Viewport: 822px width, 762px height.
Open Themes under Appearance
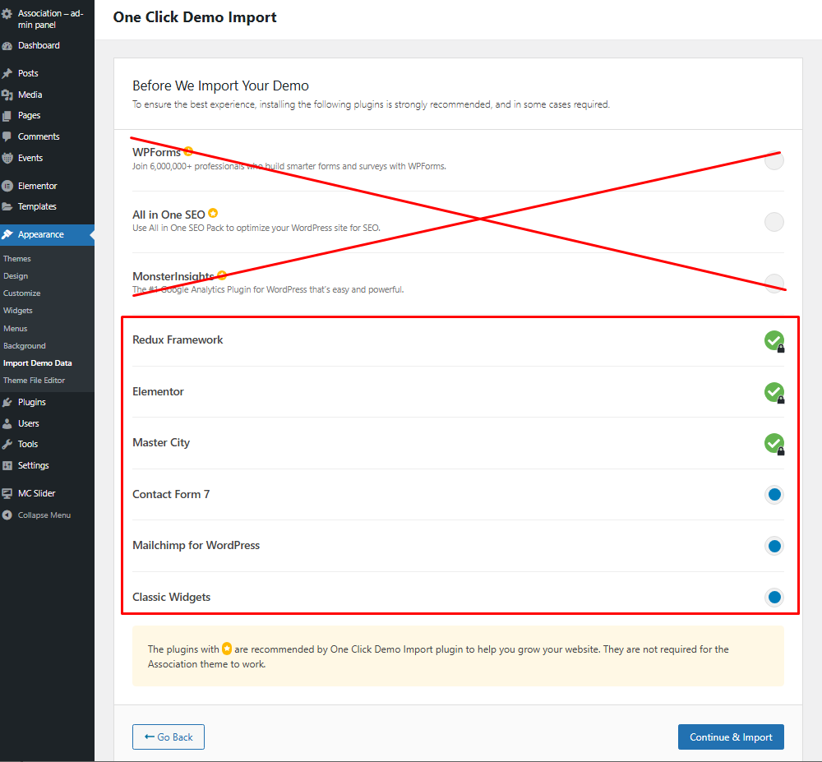[16, 259]
